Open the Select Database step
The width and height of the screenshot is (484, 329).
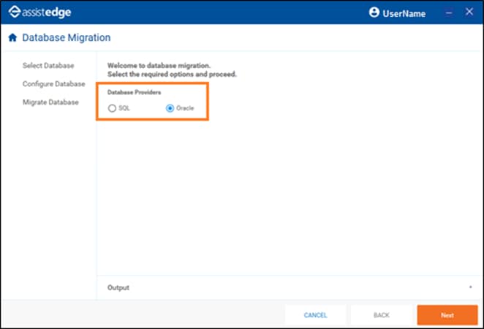point(48,65)
